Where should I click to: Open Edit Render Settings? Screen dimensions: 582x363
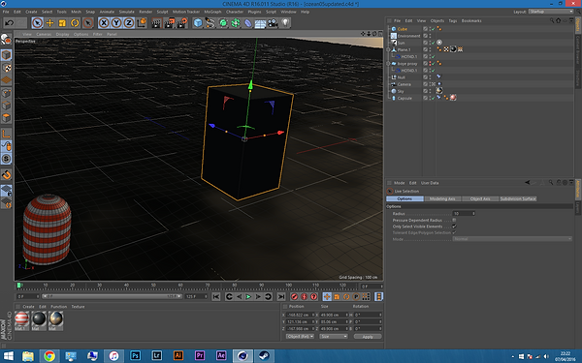point(182,23)
